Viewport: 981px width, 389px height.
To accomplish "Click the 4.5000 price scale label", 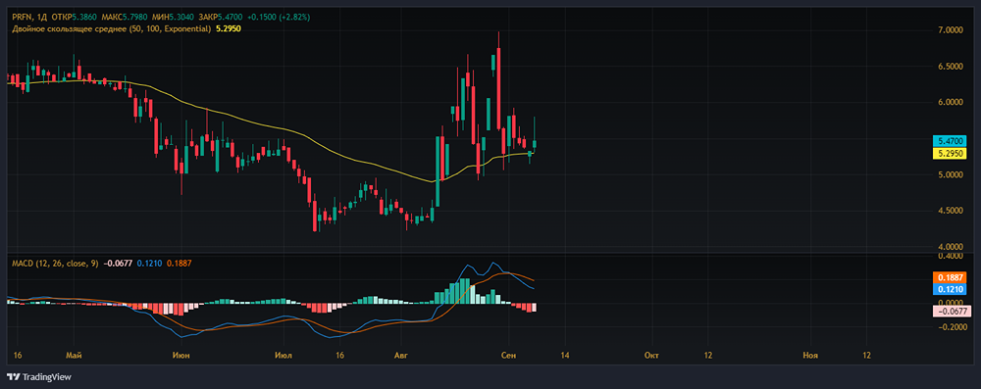I will pyautogui.click(x=951, y=212).
